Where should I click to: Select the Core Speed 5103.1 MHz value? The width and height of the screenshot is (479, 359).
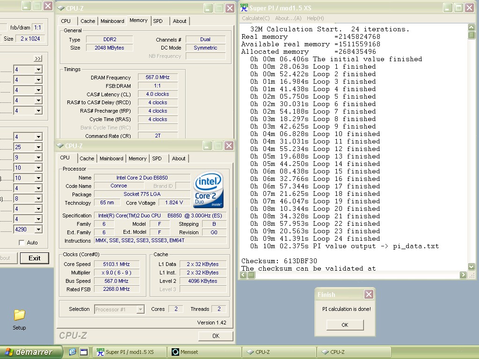tap(116, 264)
